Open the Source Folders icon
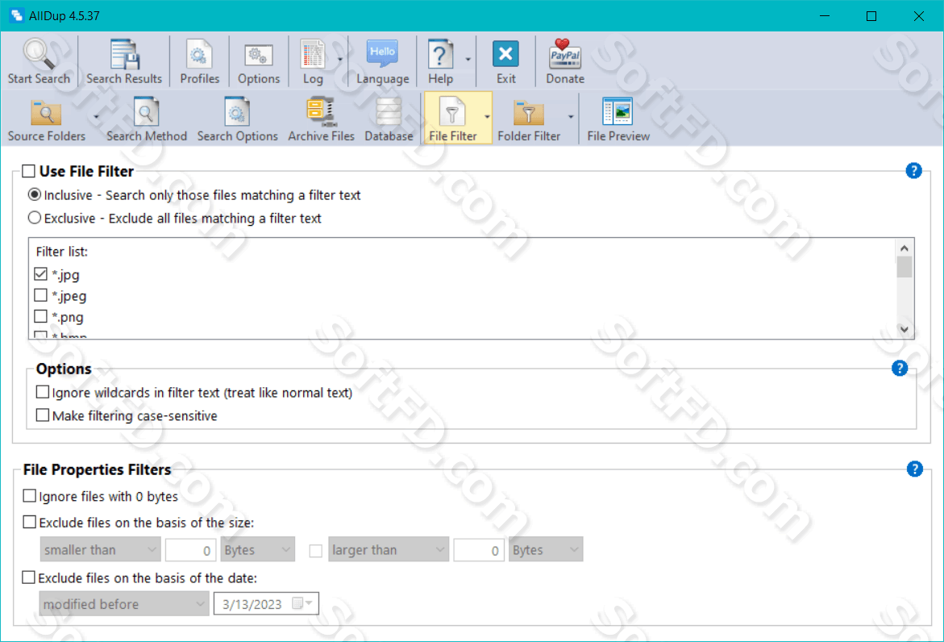This screenshot has height=642, width=944. point(47,113)
